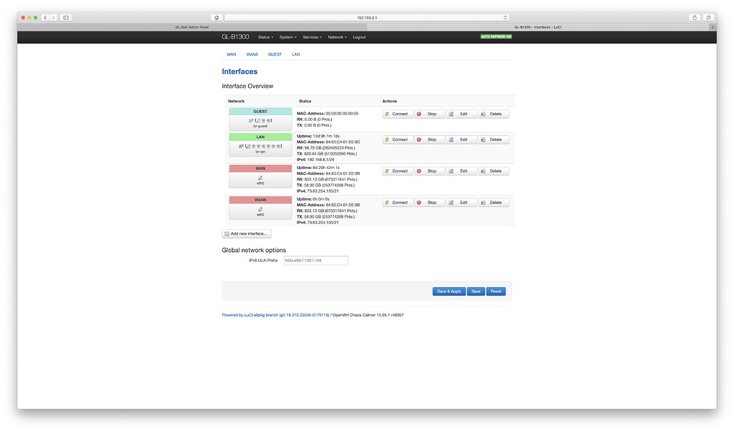
Task: Click the Edit icon for the LAN interface
Action: 452,139
